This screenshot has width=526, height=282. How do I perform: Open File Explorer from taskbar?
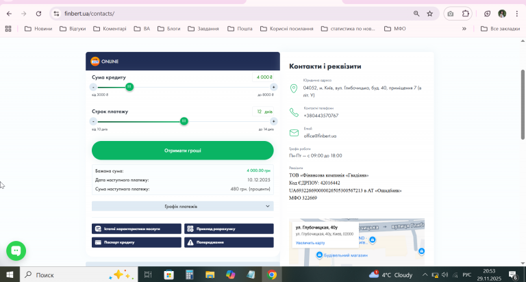pos(210,275)
